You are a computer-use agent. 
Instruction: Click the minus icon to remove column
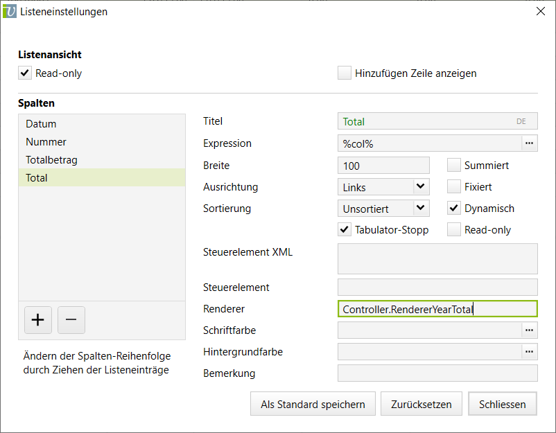point(71,320)
